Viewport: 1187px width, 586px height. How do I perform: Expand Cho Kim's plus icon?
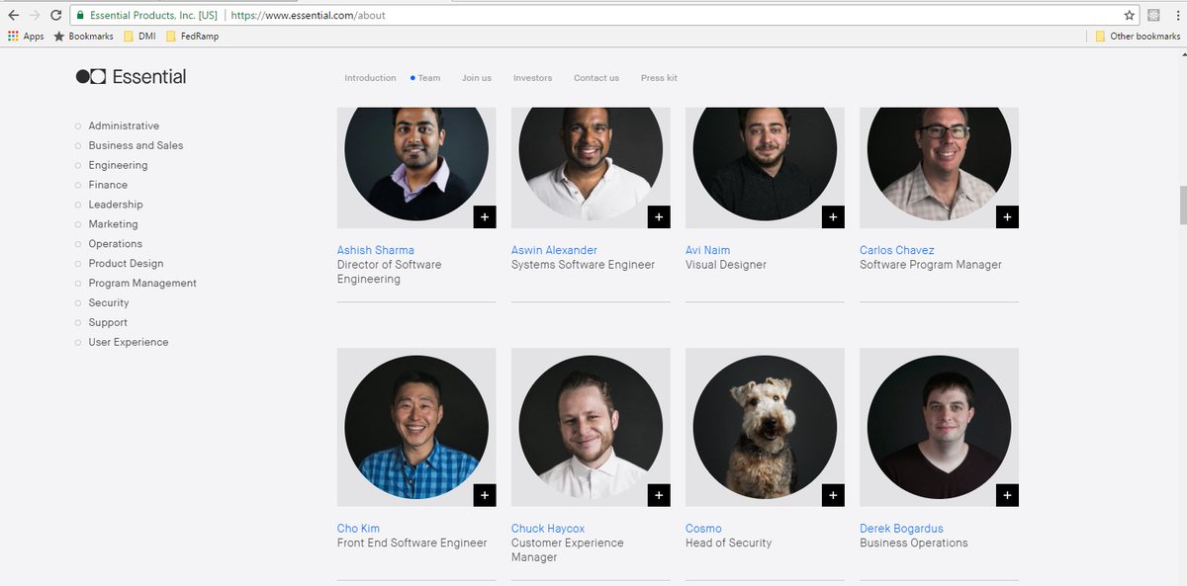(485, 495)
